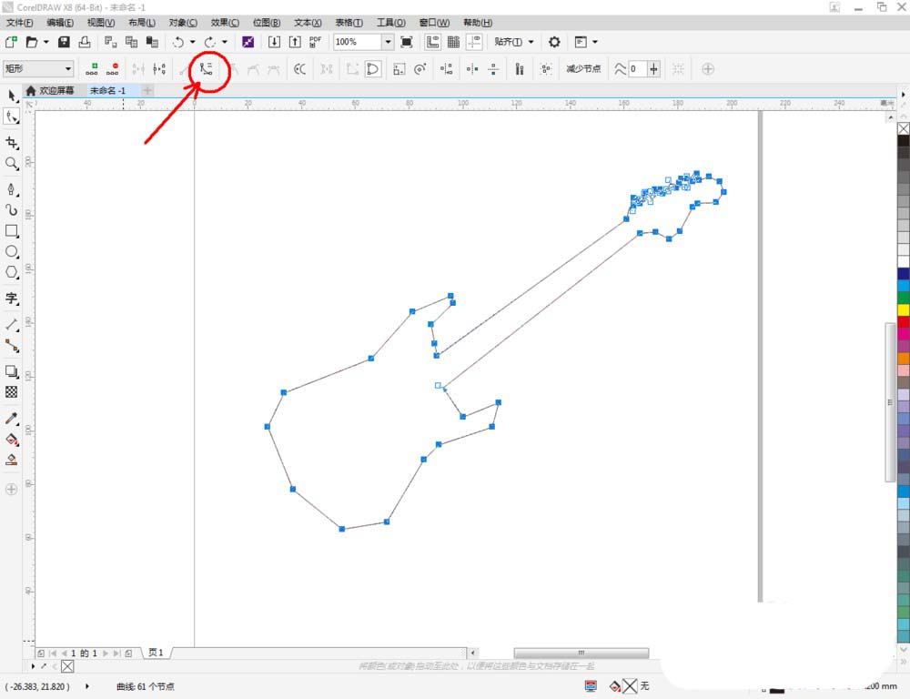This screenshot has width=910, height=699.
Task: Open options via the gear icon
Action: coord(554,42)
